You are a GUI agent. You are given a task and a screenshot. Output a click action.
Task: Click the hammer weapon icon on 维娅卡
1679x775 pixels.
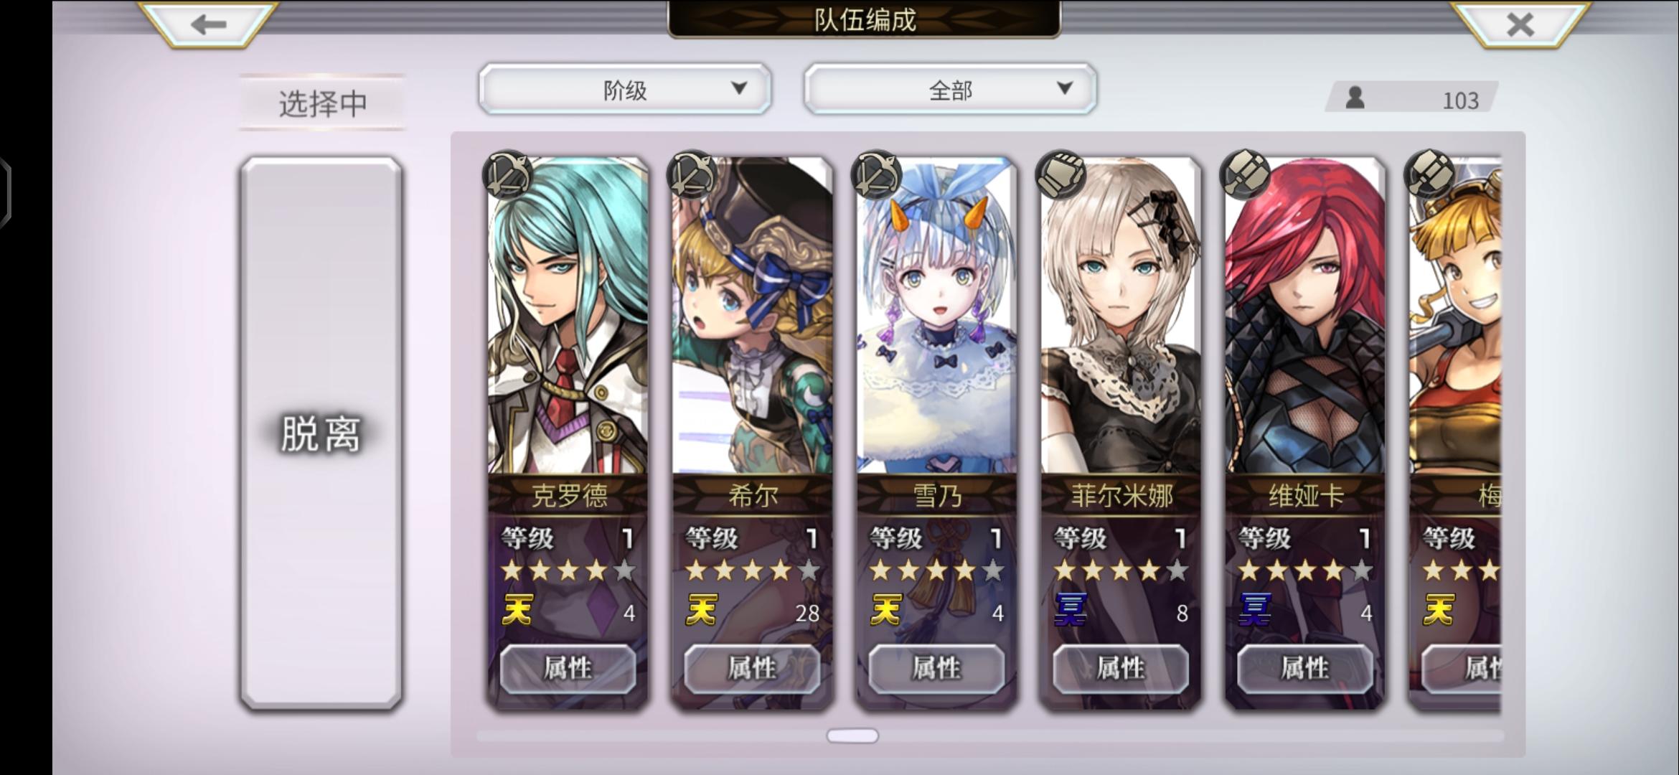point(1244,174)
